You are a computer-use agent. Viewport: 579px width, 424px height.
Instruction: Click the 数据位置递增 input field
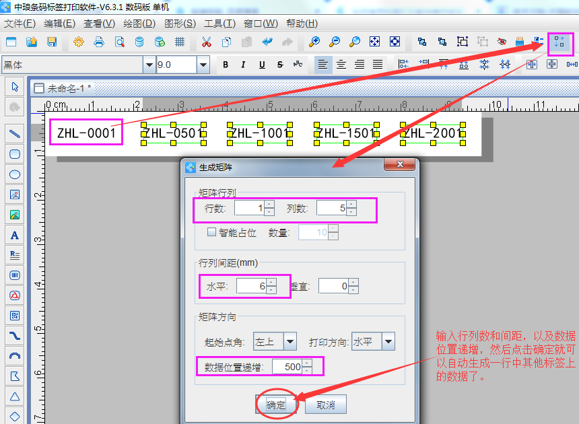click(287, 367)
